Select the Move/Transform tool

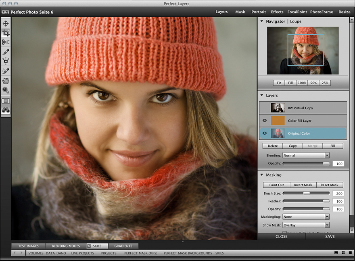click(x=6, y=23)
